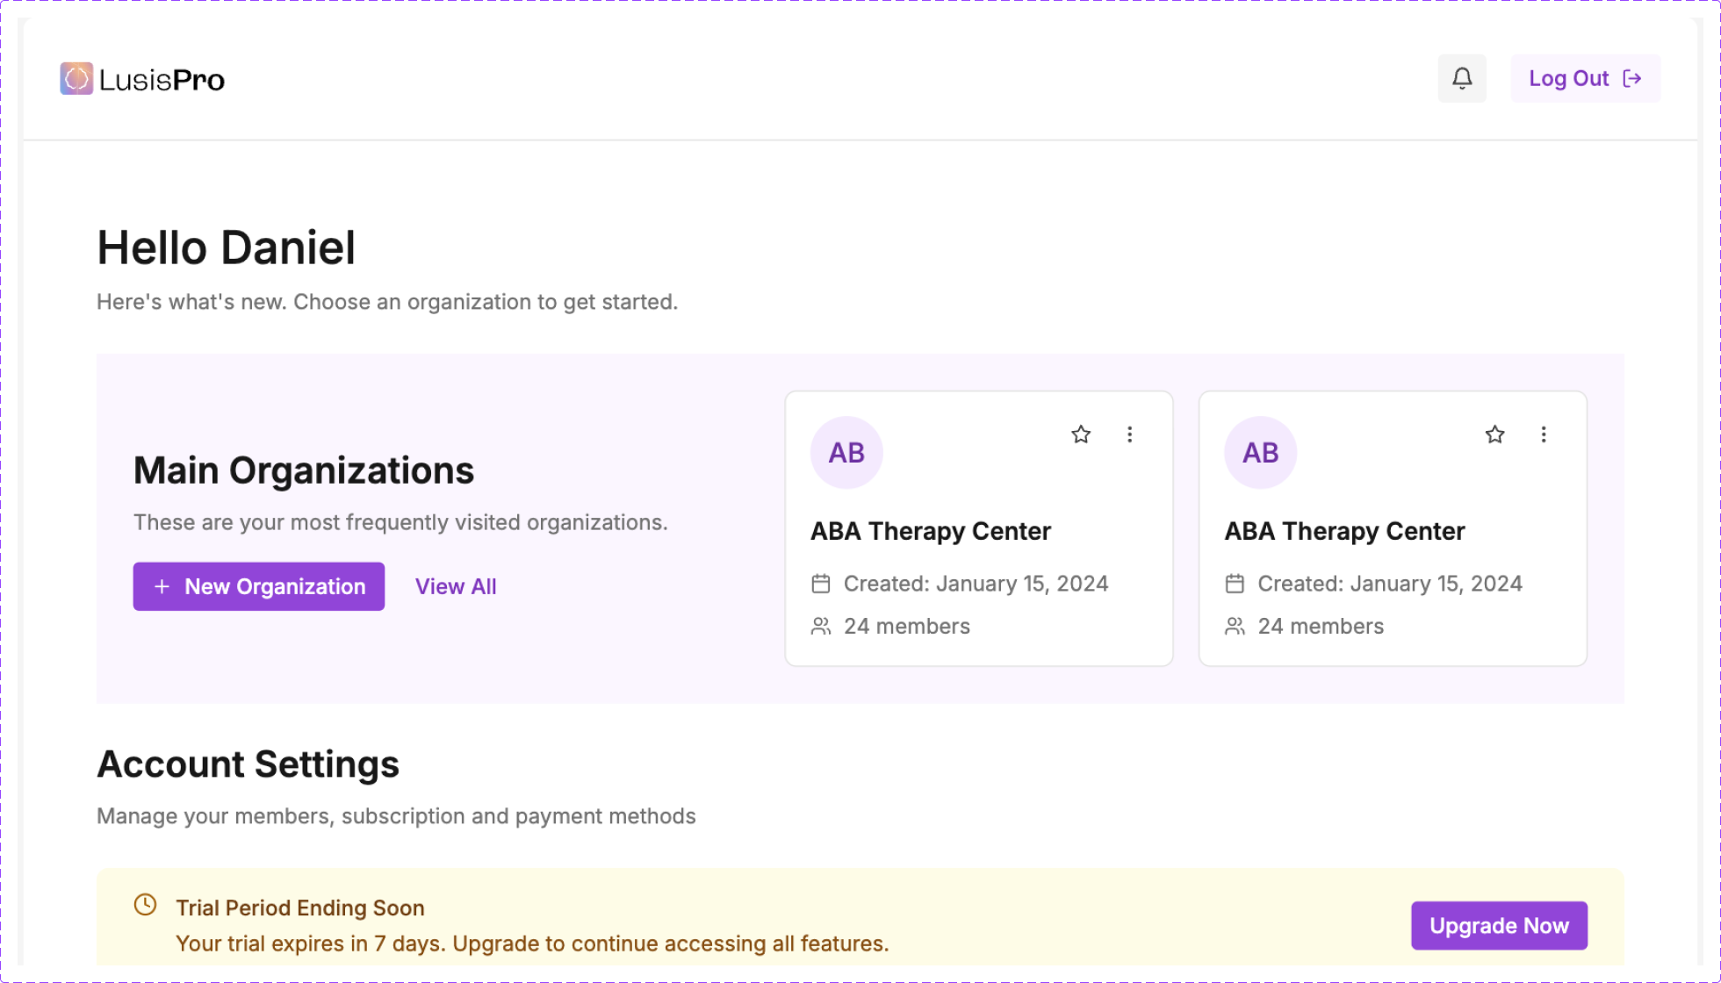Click calendar icon on first organization card
1721x983 pixels.
click(x=821, y=584)
